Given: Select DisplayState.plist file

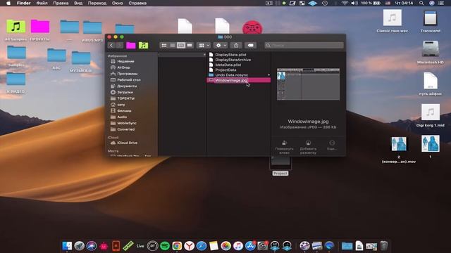Looking at the screenshot, I should (239, 55).
